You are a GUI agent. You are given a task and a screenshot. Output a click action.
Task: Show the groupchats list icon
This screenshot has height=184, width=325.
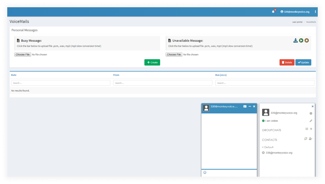[x=307, y=129]
